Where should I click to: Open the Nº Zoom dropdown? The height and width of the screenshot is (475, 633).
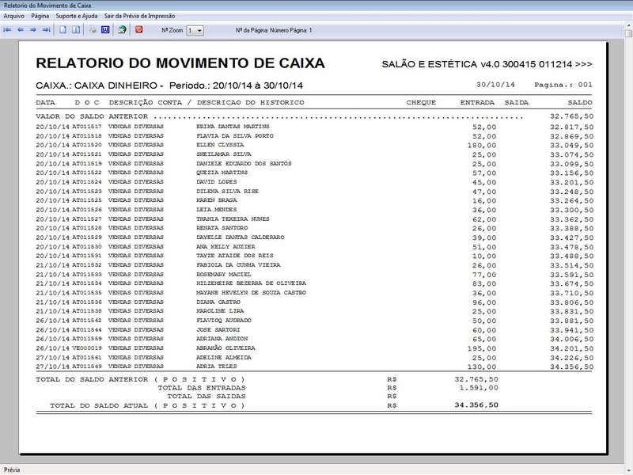[x=199, y=30]
